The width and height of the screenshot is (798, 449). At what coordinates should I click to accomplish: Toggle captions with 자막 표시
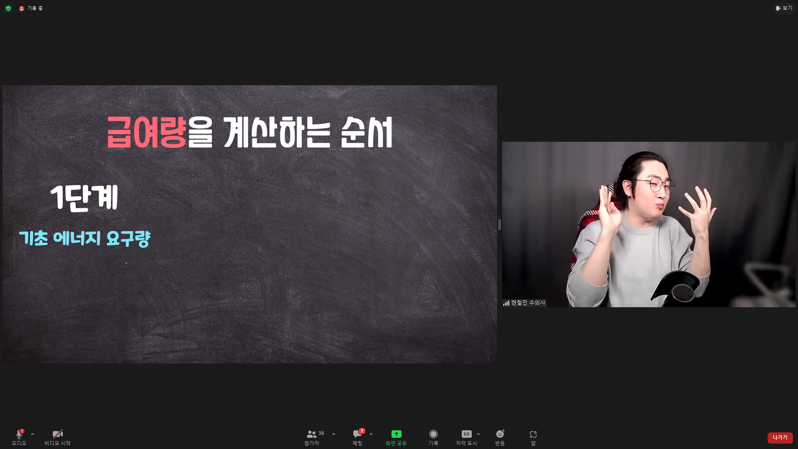[466, 437]
